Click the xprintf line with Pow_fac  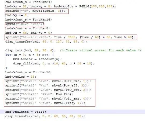coord(39,94)
